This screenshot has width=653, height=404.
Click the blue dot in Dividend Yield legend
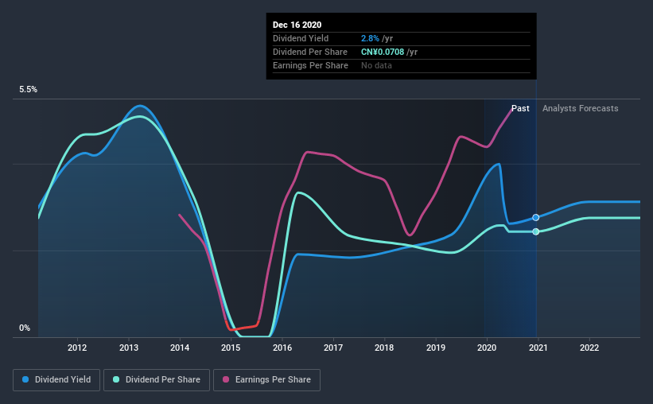pyautogui.click(x=25, y=379)
